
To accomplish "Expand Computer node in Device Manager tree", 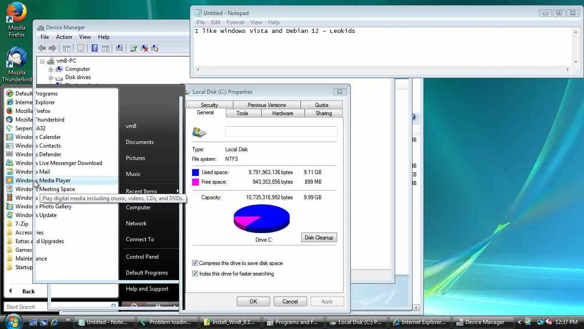I will point(51,69).
